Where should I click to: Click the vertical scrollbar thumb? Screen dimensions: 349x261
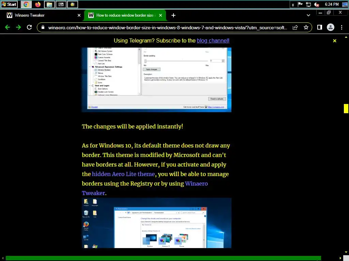click(x=346, y=108)
